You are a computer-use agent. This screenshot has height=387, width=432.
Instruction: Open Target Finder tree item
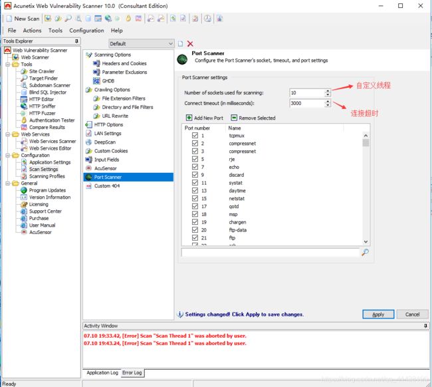point(43,78)
